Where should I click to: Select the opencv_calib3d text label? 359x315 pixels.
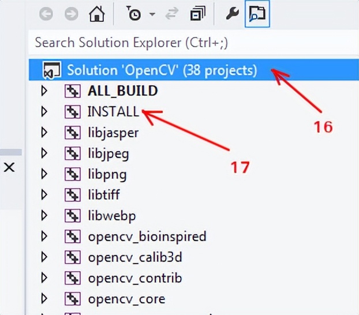[x=135, y=257]
